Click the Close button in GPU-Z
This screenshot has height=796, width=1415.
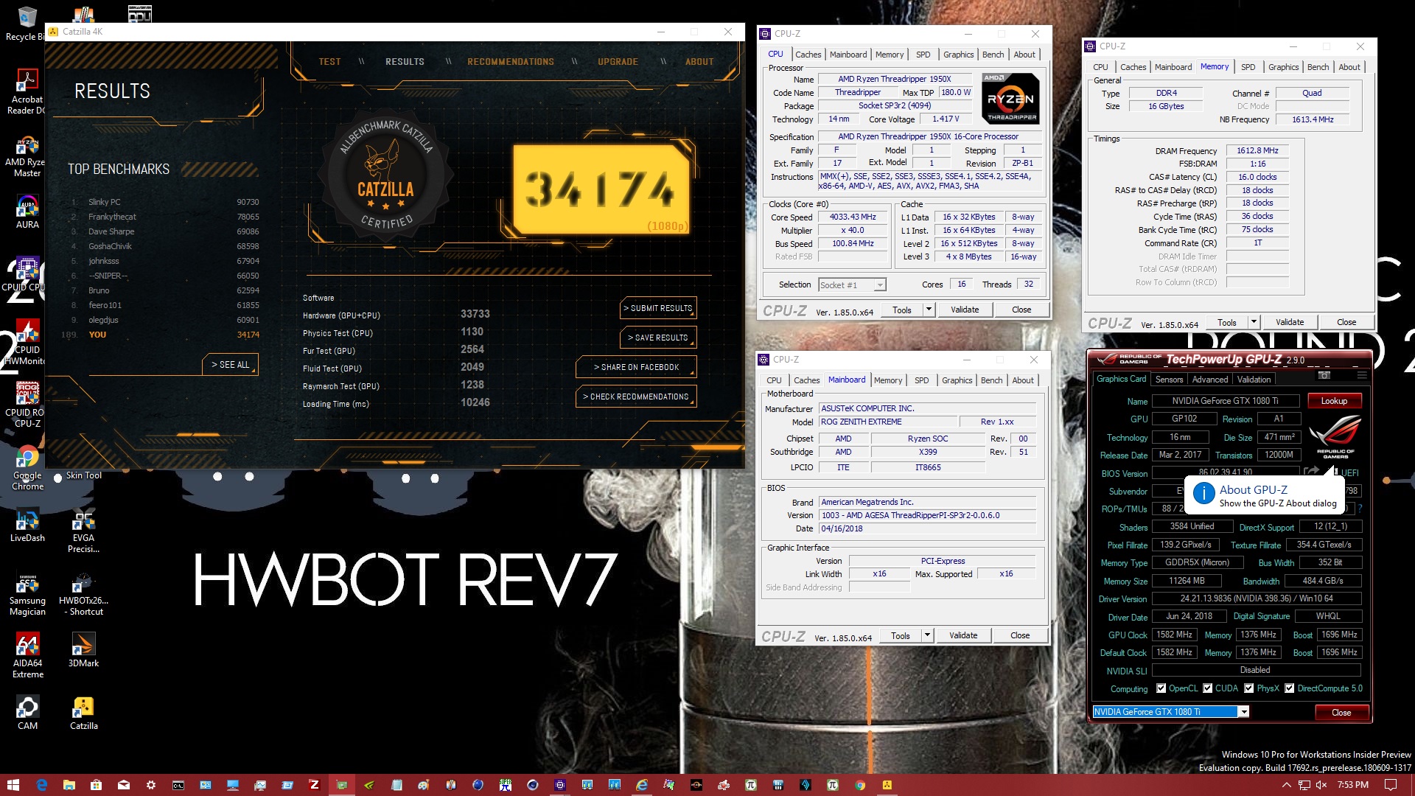pyautogui.click(x=1341, y=713)
